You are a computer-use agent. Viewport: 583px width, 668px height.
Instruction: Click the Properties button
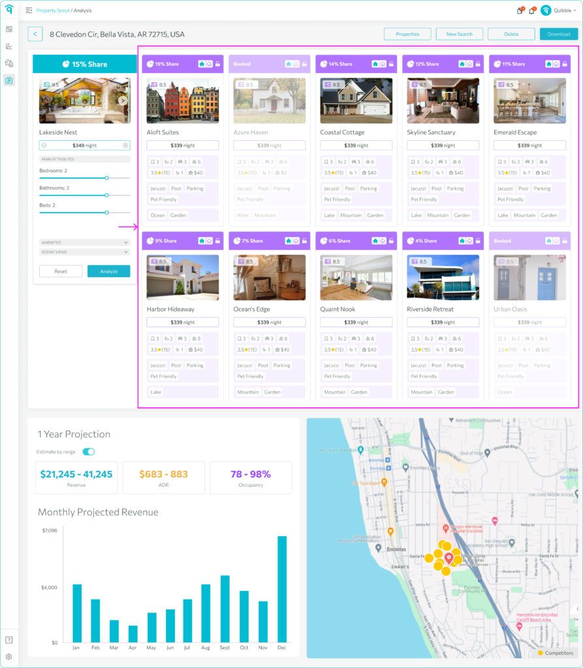pyautogui.click(x=407, y=34)
